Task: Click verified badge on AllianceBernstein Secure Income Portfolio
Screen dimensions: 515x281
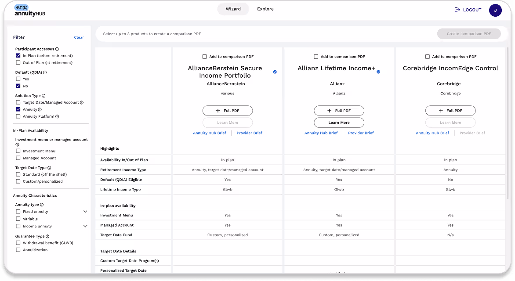Action: click(x=275, y=72)
